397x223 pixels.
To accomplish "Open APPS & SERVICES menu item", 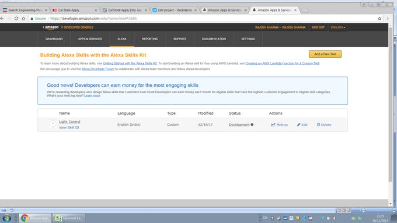I will [x=90, y=39].
